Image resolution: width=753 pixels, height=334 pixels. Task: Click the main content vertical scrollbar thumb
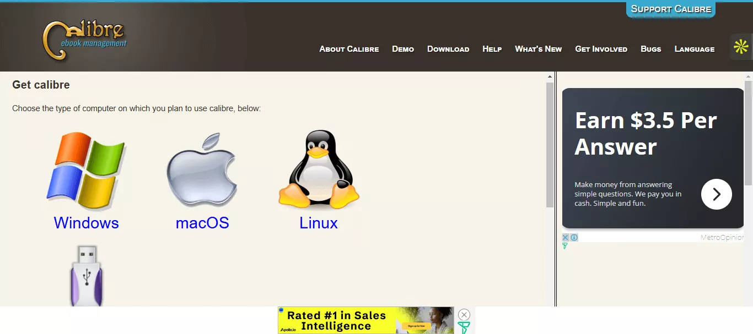coord(550,145)
